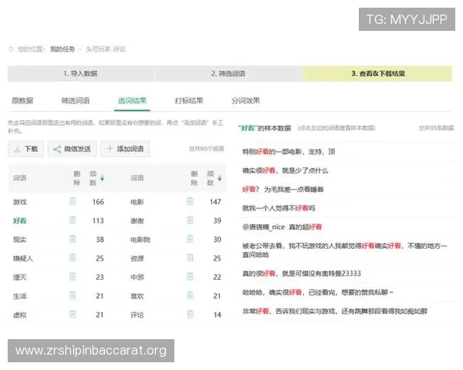Click the 头号玩家-评论 breadcrumb
Viewport: 463px width, 370px height.
point(106,49)
